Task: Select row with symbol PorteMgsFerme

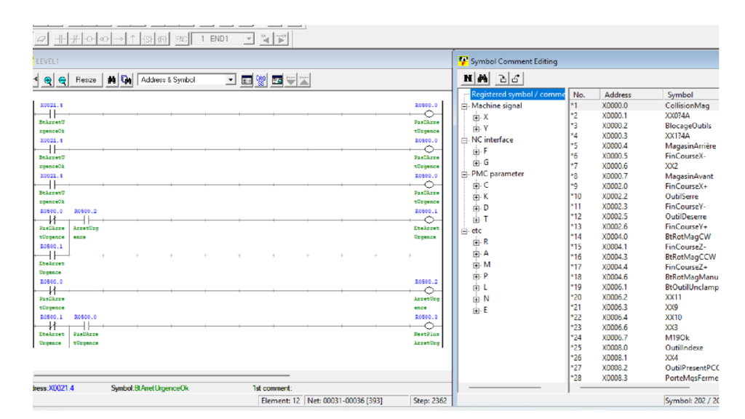Action: (x=645, y=378)
